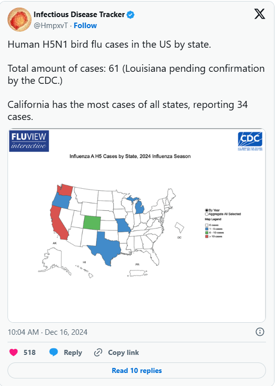Click the Infectious Disease Tracker profile avatar
The image size is (275, 386).
(20, 20)
